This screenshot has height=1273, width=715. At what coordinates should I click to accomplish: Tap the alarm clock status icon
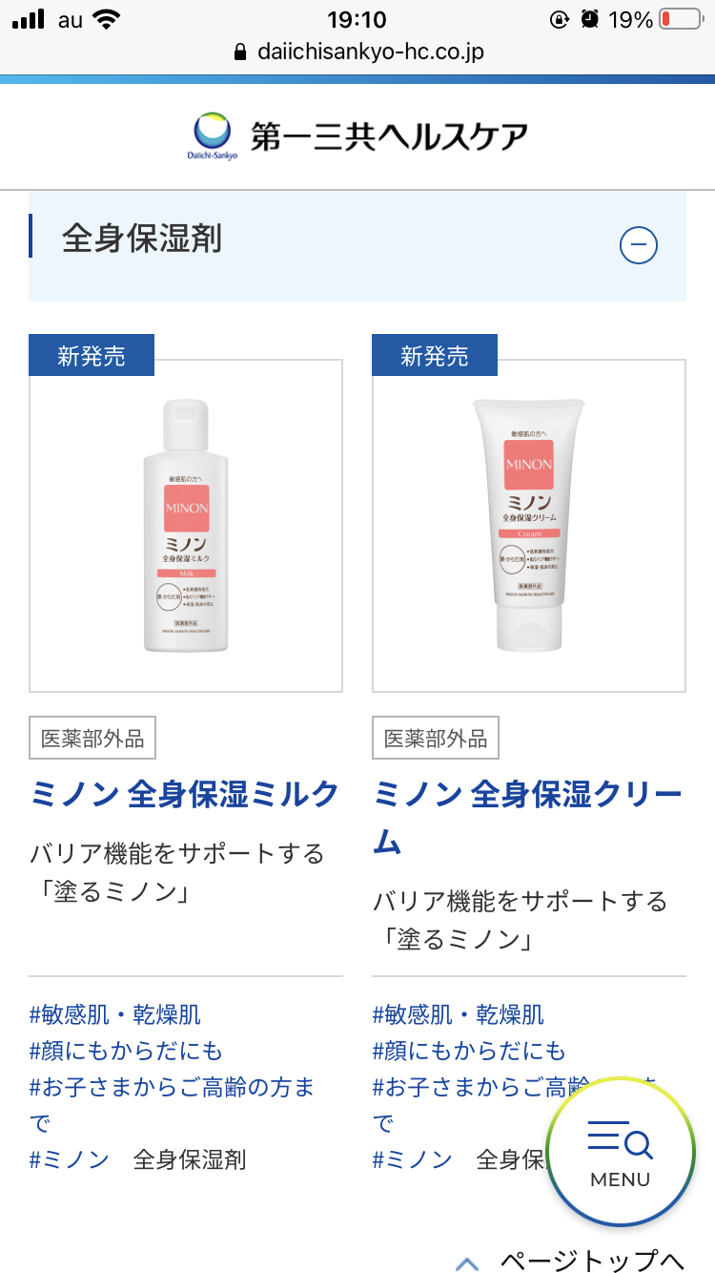[x=590, y=19]
